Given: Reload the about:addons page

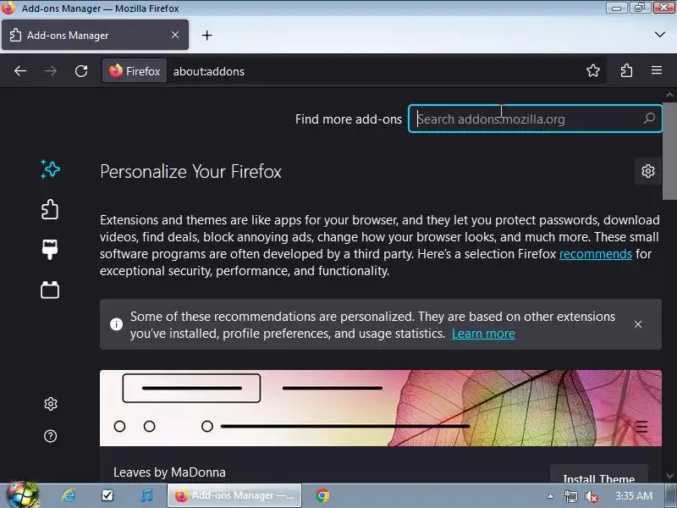Looking at the screenshot, I should (x=81, y=71).
